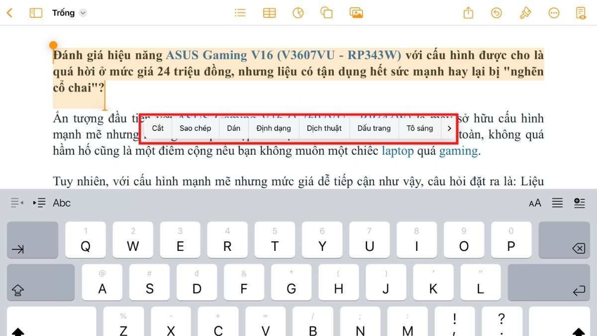Tap the U key

369,240
